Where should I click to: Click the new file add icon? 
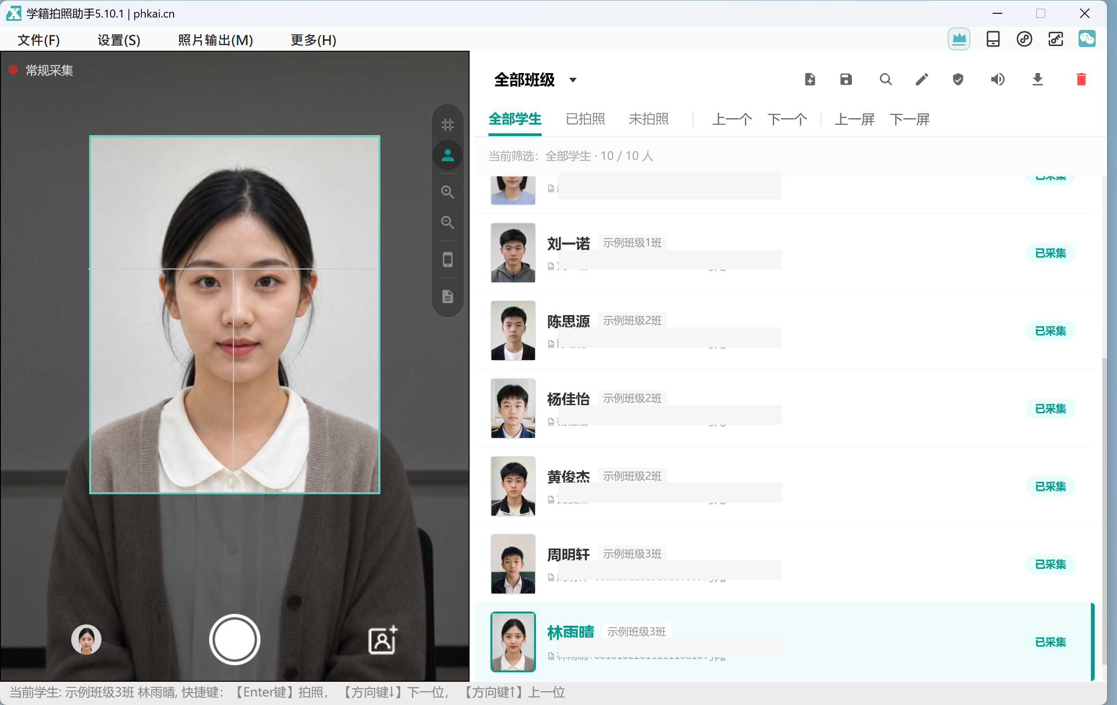(810, 79)
